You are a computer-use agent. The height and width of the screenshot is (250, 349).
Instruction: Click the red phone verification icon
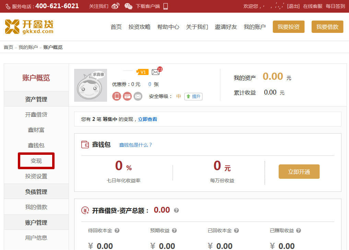pos(117,97)
